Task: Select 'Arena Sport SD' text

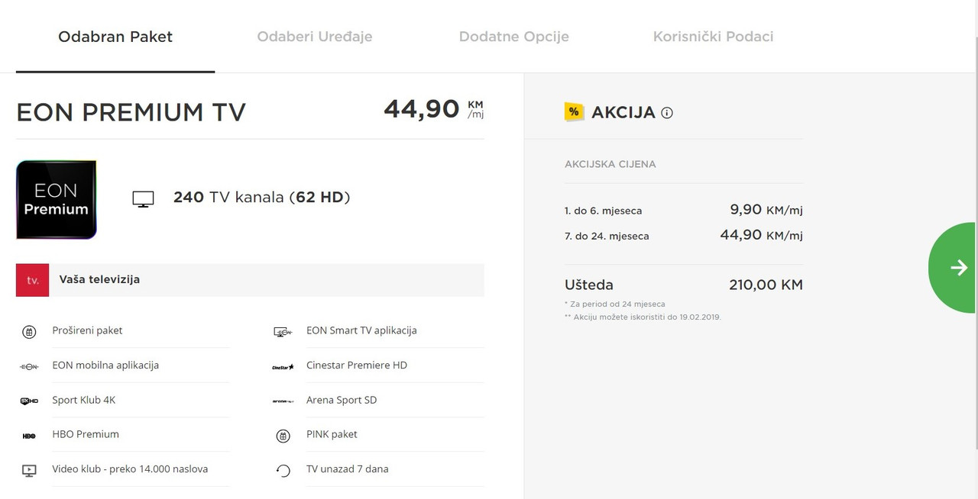Action: click(342, 400)
